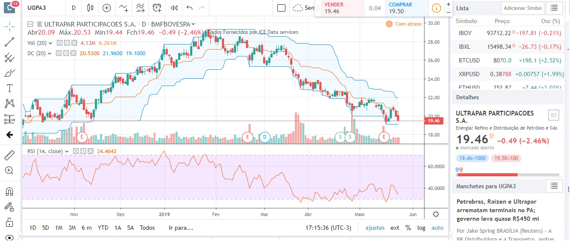Click the Adicionar Símbolo button
570x249 pixels.
(523, 8)
